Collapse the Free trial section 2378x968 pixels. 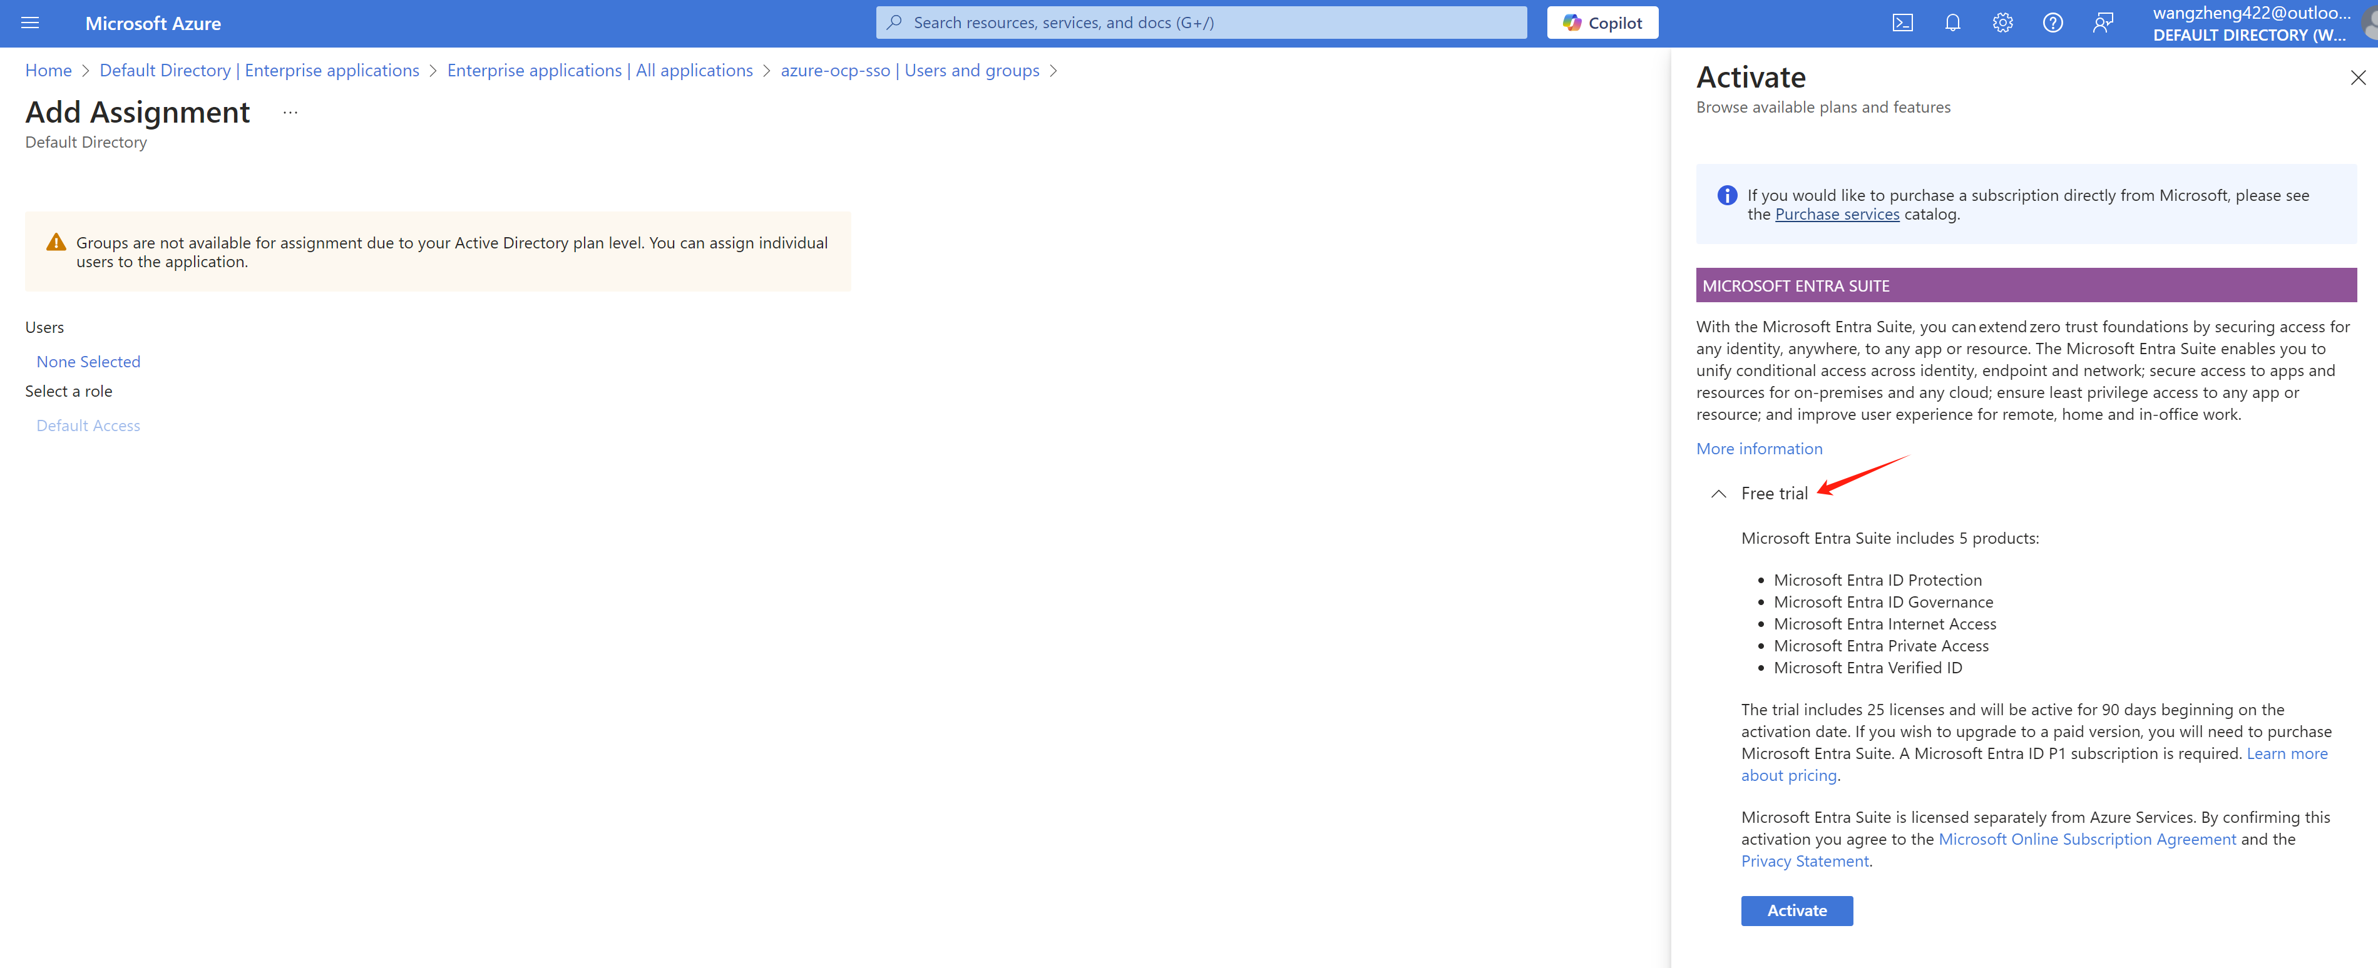click(x=1718, y=494)
